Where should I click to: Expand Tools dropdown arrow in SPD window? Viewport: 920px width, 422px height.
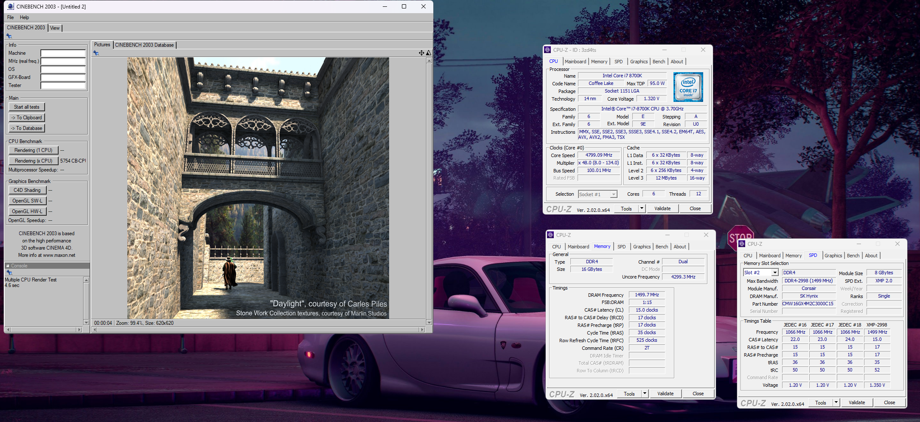coord(836,402)
